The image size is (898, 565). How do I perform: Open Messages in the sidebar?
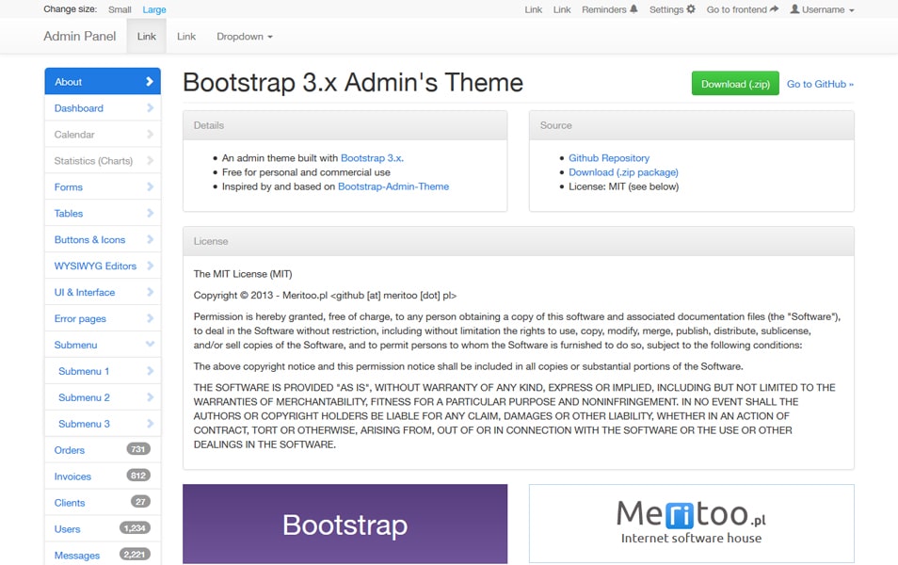[x=103, y=555]
